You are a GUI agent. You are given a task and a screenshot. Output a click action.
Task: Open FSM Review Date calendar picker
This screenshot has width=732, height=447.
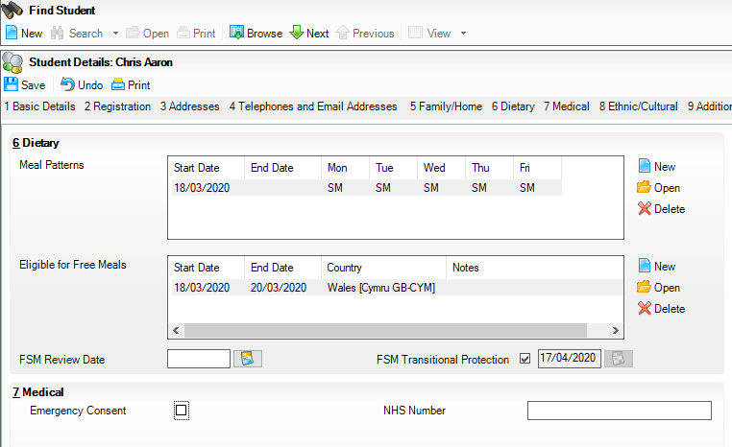coord(248,359)
